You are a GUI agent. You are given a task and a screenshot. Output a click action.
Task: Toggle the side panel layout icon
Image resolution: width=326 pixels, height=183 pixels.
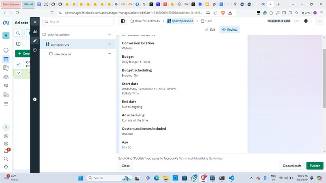click(x=123, y=21)
